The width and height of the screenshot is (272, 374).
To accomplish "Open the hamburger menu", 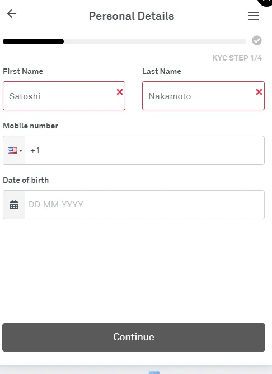I will pyautogui.click(x=254, y=16).
